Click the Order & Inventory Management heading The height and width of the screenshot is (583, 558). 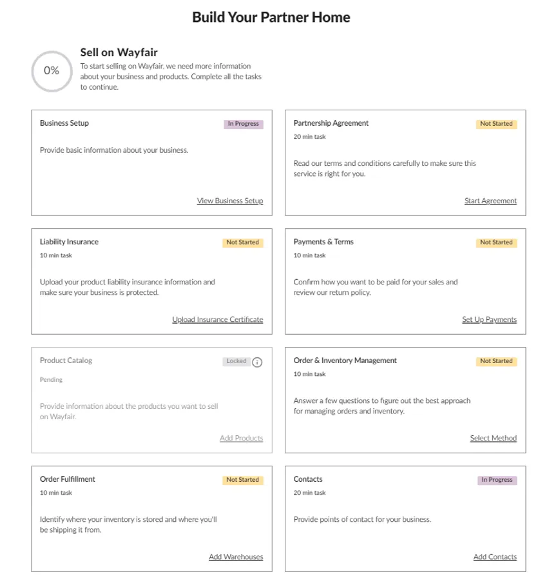click(x=345, y=361)
